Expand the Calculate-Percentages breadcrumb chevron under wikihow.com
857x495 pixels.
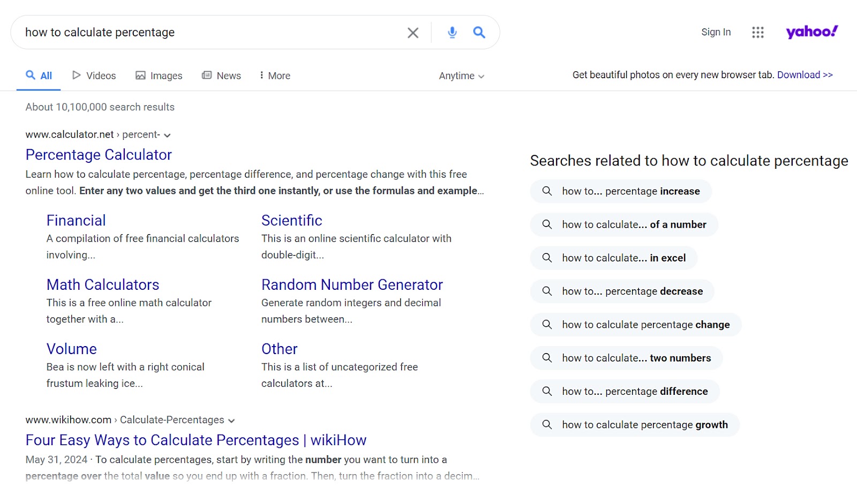(x=231, y=421)
